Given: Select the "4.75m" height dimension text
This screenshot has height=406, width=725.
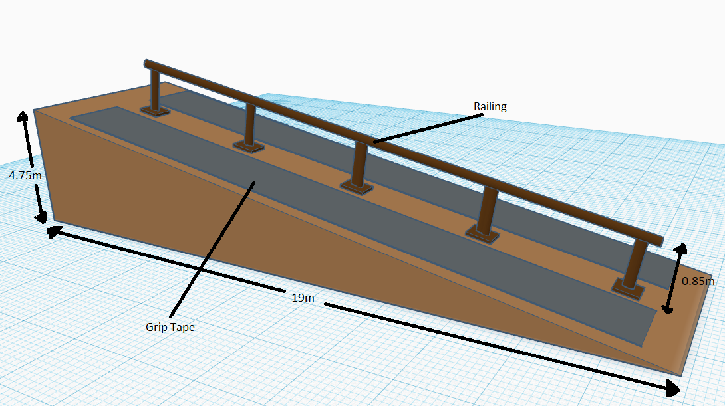Looking at the screenshot, I should pyautogui.click(x=25, y=175).
